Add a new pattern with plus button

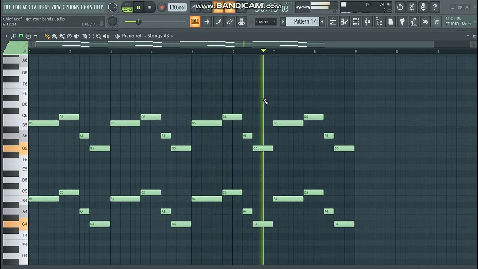322,22
